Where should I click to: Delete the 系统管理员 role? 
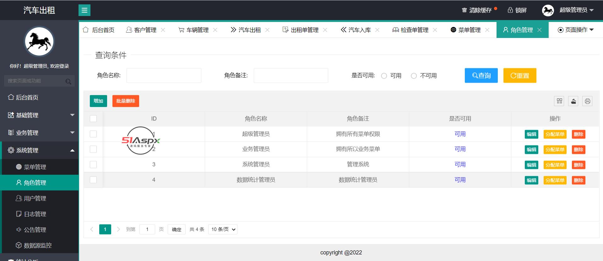tap(579, 165)
